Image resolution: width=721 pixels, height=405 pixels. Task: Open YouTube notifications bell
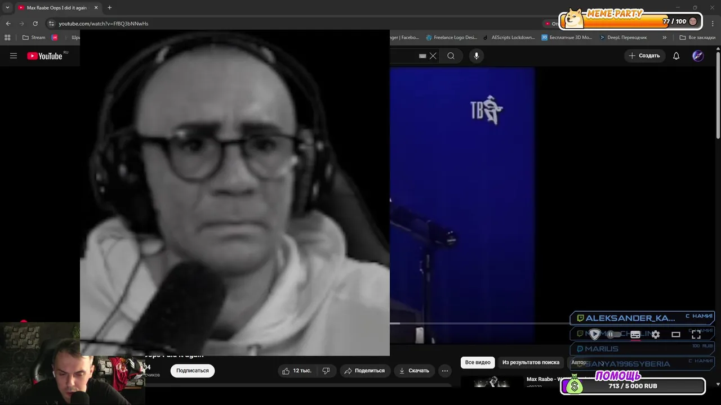coord(676,56)
